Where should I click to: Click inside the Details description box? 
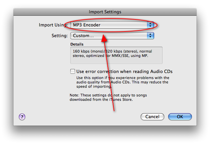coord(116,55)
